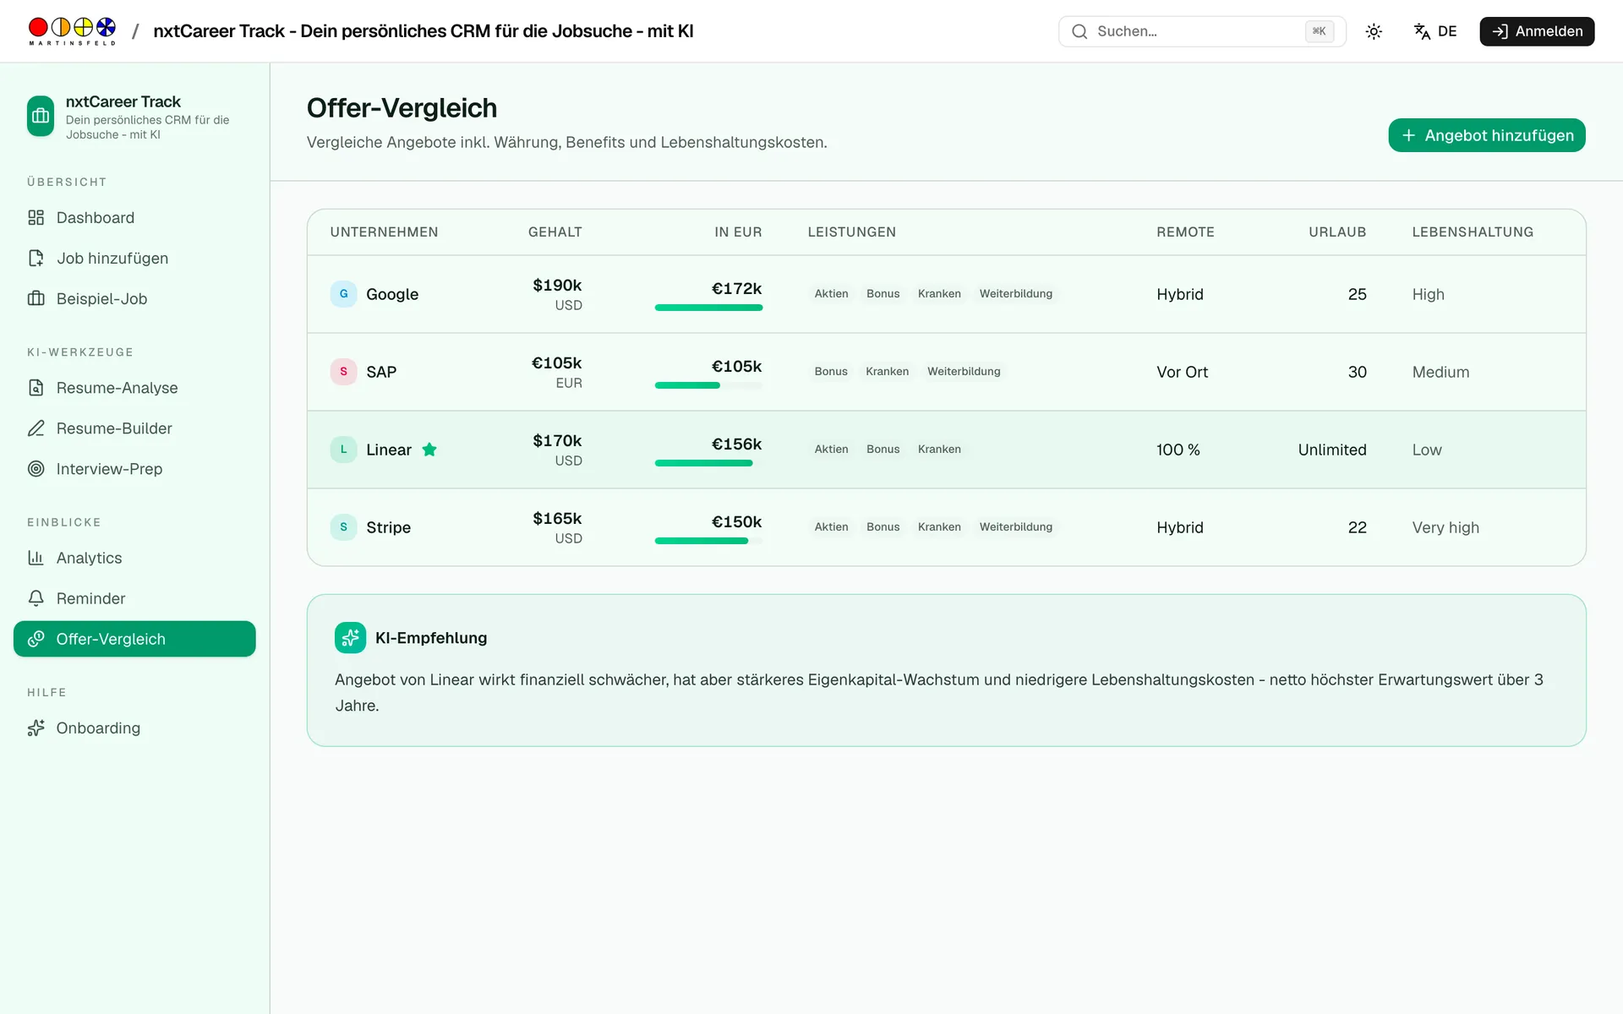The width and height of the screenshot is (1623, 1014).
Task: Click the Onboarding sparkles icon
Action: 36,728
